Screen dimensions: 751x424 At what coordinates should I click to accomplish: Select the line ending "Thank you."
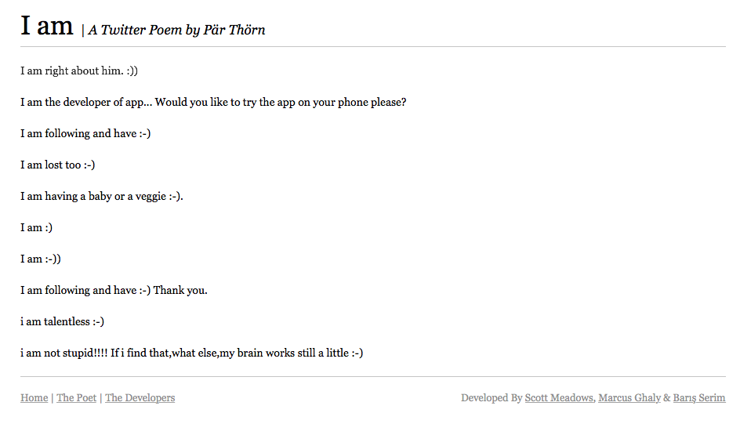(114, 290)
